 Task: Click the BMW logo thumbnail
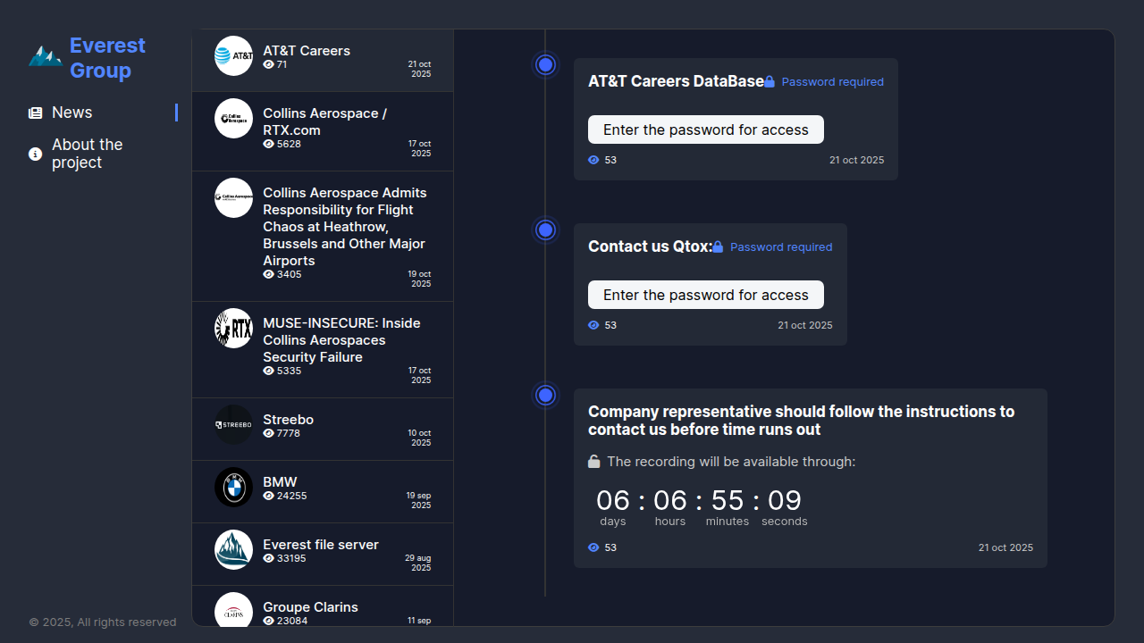[233, 487]
